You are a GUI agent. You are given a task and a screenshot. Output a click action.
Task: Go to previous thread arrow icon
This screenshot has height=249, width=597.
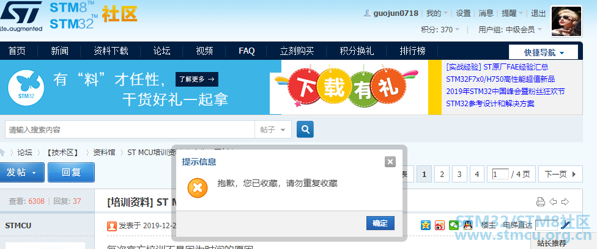coord(553,202)
